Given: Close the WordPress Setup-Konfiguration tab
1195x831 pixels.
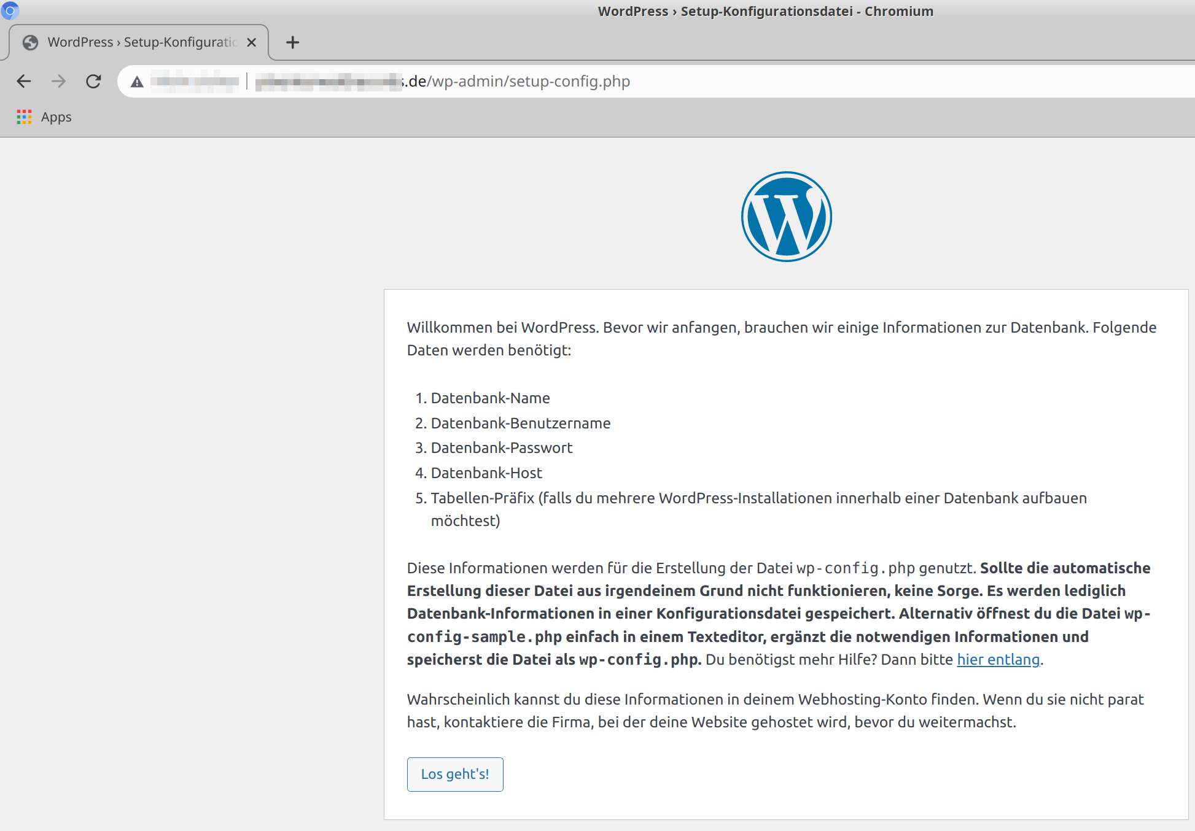Looking at the screenshot, I should (x=251, y=42).
